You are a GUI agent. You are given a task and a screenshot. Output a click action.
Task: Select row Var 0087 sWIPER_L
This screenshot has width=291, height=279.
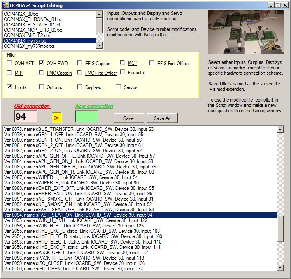(x=140, y=177)
